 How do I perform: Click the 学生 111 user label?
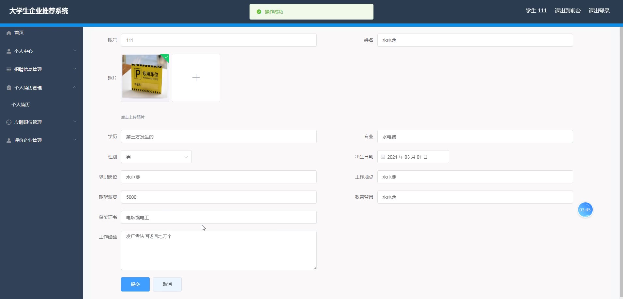(x=536, y=11)
